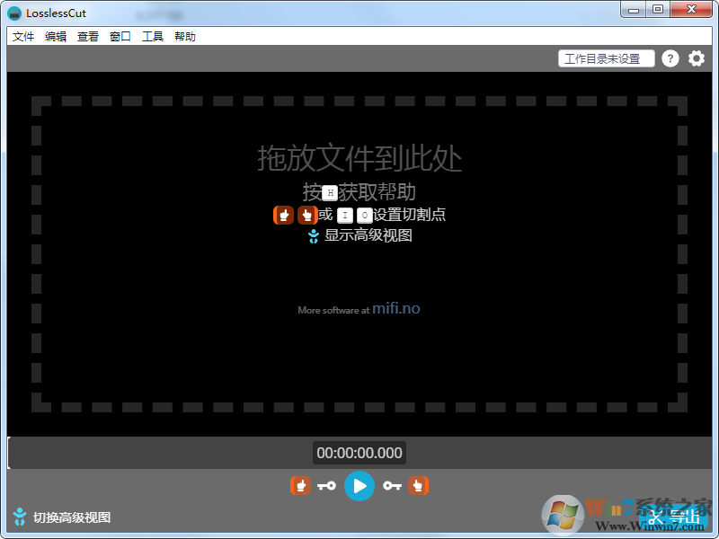The height and width of the screenshot is (539, 719).
Task: Click the jump to cut start key icon
Action: click(x=327, y=485)
